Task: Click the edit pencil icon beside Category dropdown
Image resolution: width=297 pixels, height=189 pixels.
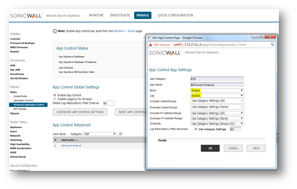Action: [121, 134]
